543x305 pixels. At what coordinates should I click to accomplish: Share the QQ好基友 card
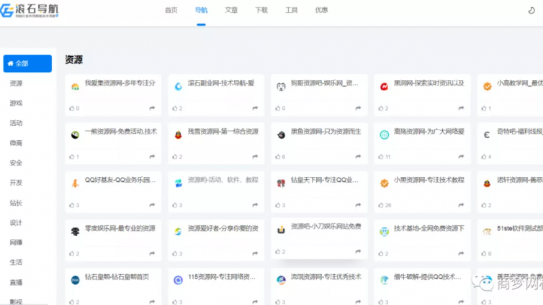152,205
